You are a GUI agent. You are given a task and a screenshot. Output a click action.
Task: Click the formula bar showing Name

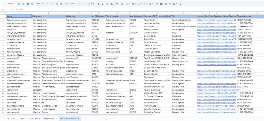coord(140,9)
